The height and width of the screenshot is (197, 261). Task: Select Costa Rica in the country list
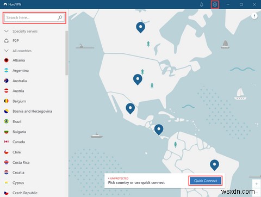21,162
